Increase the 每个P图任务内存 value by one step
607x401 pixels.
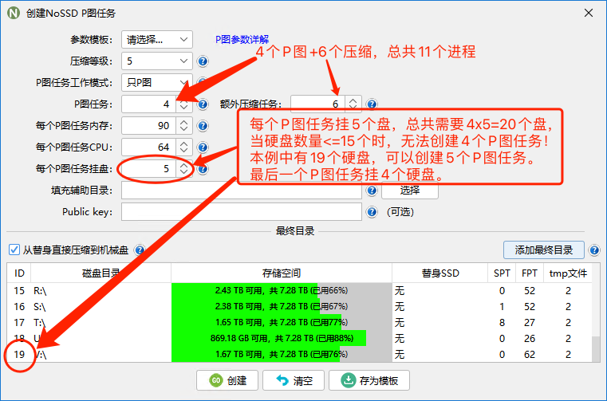click(183, 122)
